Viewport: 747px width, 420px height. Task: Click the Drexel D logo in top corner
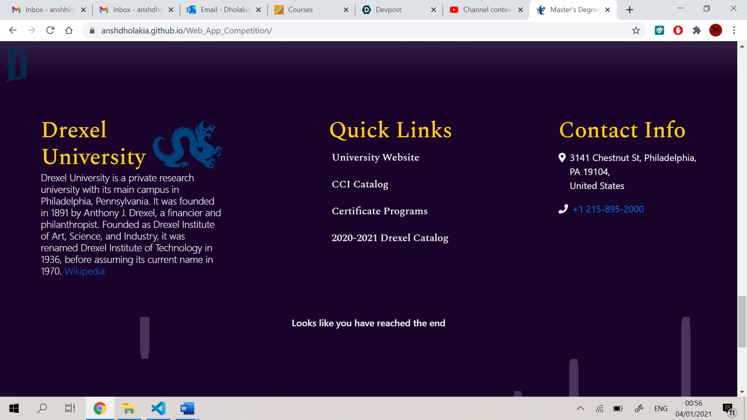tap(17, 65)
